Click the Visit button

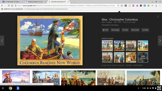click(x=105, y=30)
